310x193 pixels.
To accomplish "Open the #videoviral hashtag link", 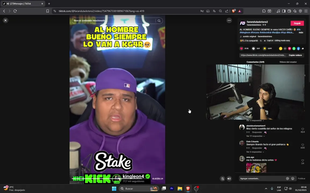I will (265, 32).
